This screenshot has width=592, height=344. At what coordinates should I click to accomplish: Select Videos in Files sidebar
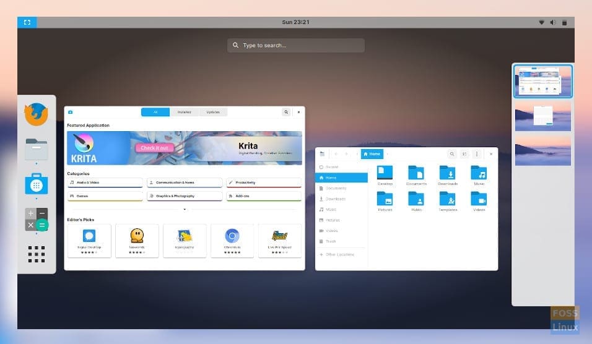[x=341, y=230]
